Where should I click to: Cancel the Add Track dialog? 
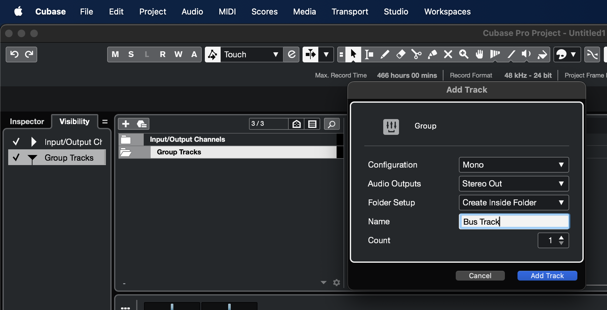[x=480, y=276]
